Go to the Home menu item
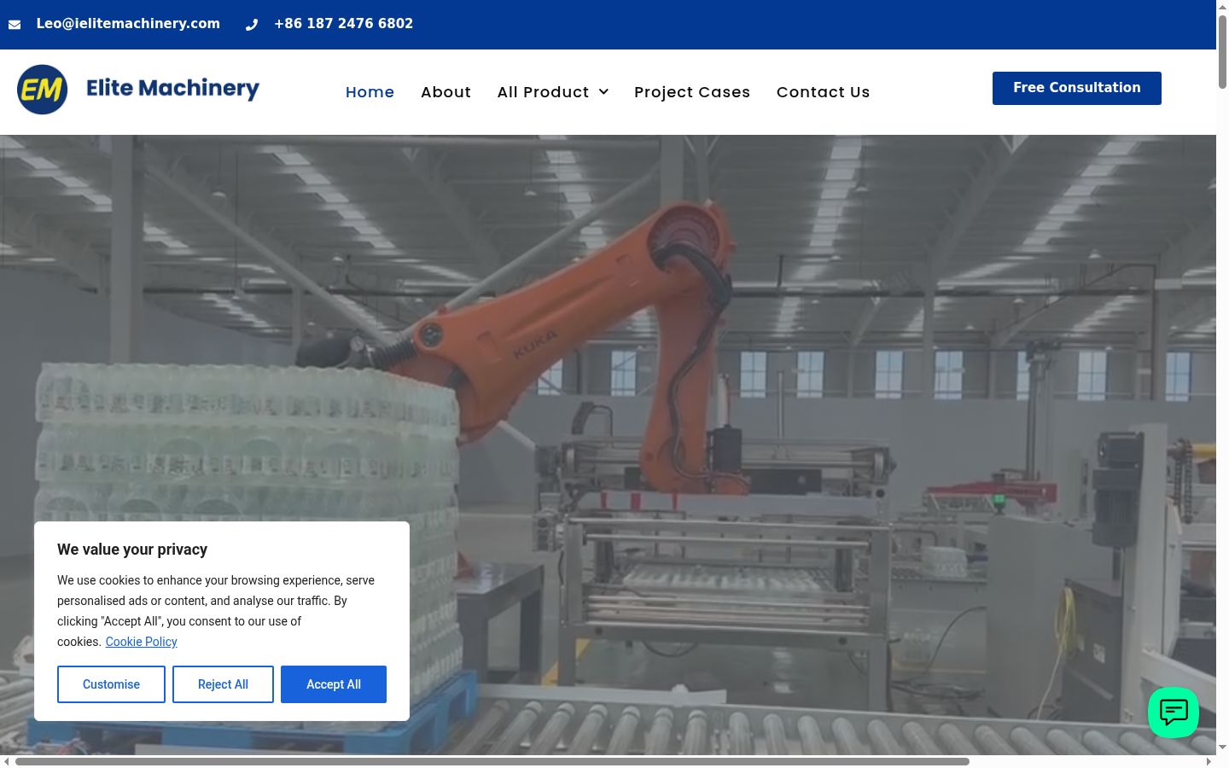 [x=370, y=92]
